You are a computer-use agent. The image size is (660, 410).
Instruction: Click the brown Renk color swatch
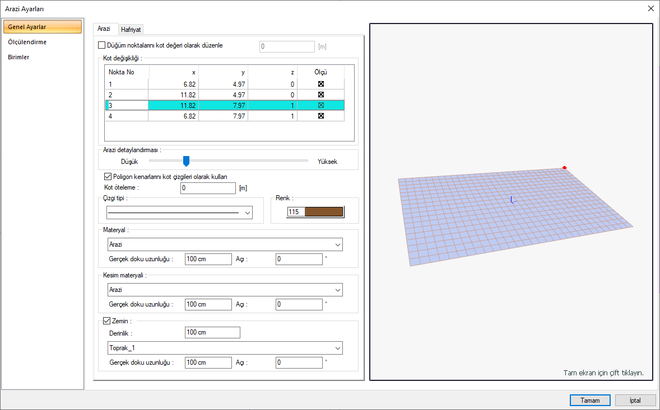[x=323, y=212]
